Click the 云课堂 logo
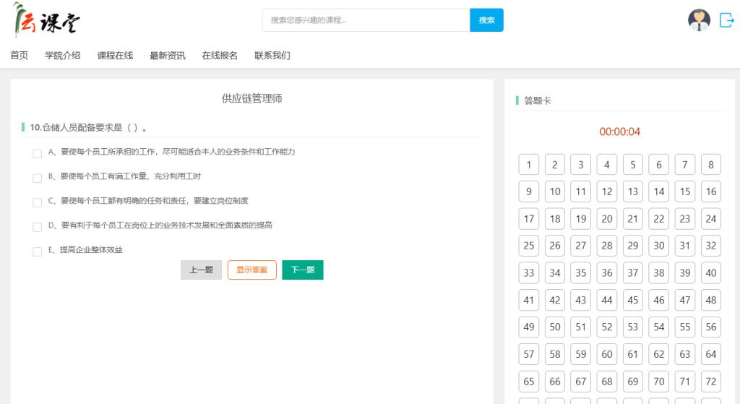The height and width of the screenshot is (404, 740). (47, 20)
